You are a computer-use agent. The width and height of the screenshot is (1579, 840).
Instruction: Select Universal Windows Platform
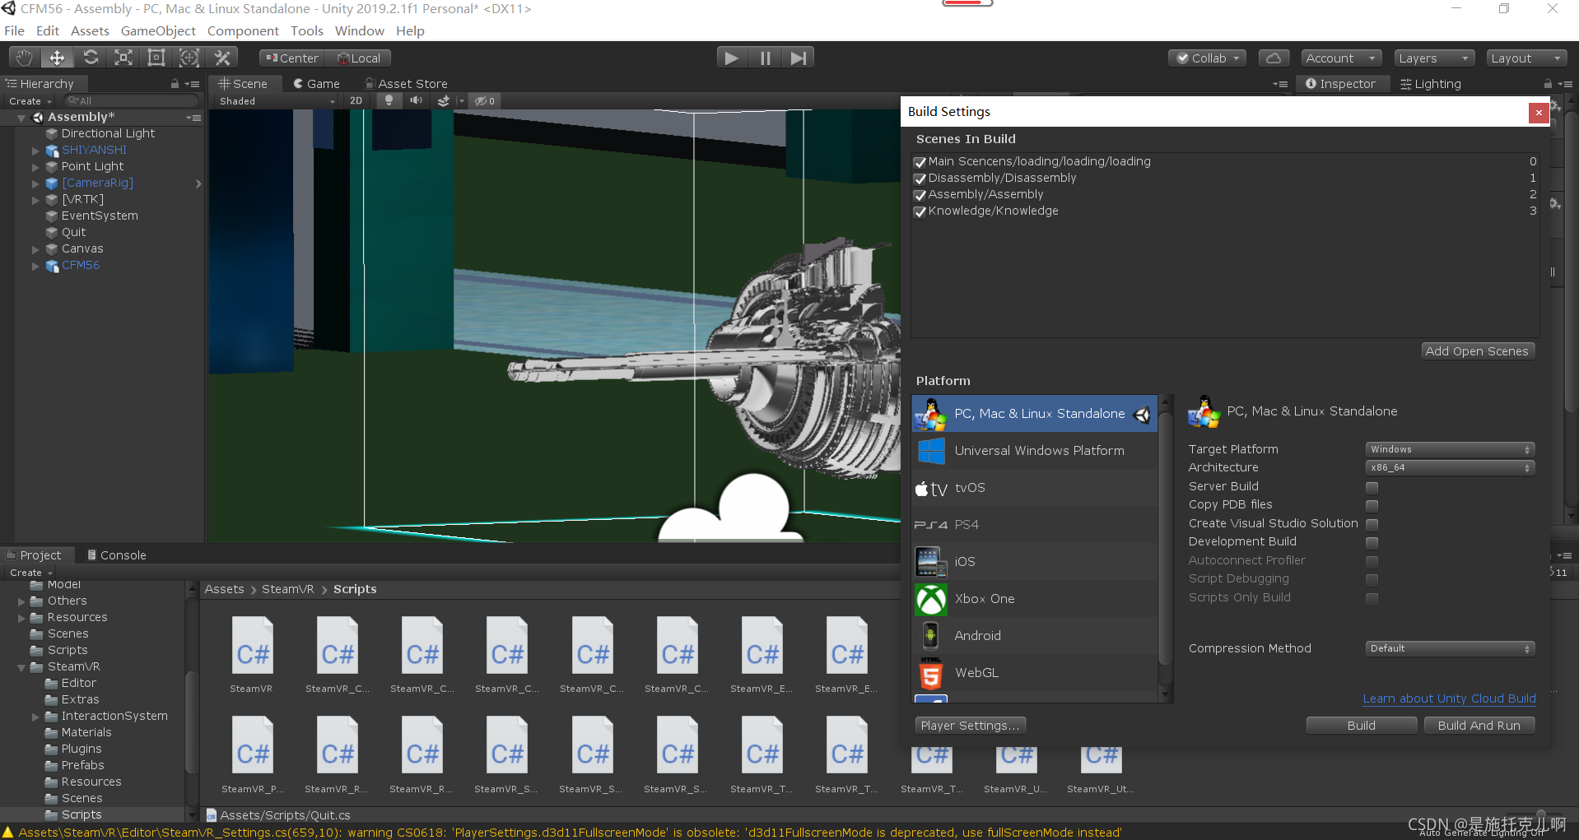1035,451
